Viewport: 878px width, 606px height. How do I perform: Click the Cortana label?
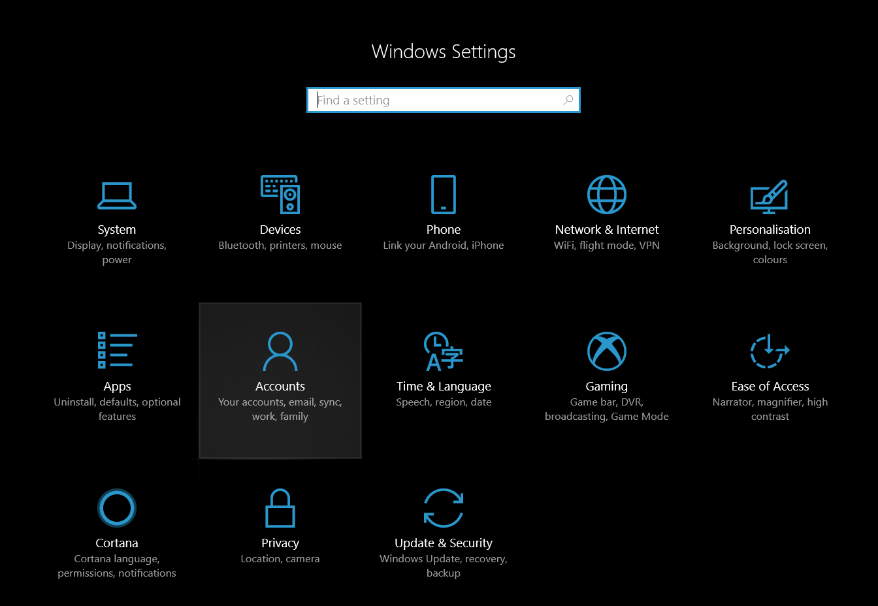117,543
